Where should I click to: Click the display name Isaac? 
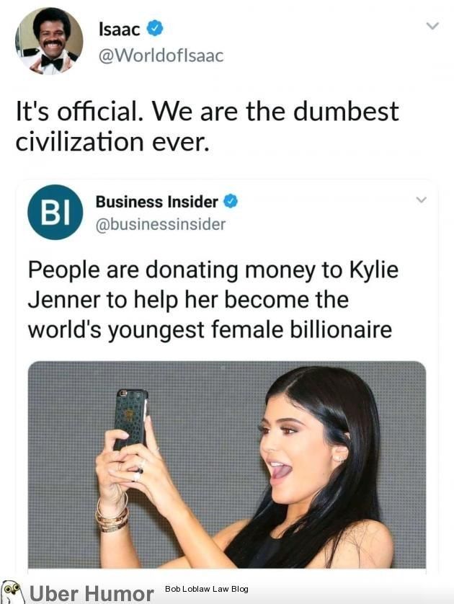pos(120,30)
